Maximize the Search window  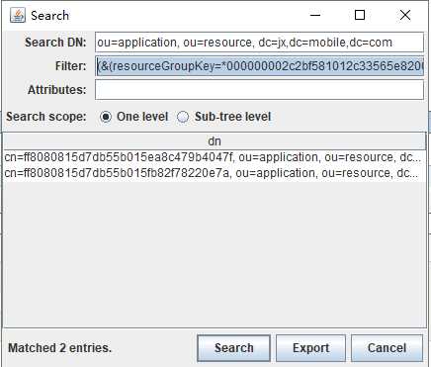coord(360,15)
